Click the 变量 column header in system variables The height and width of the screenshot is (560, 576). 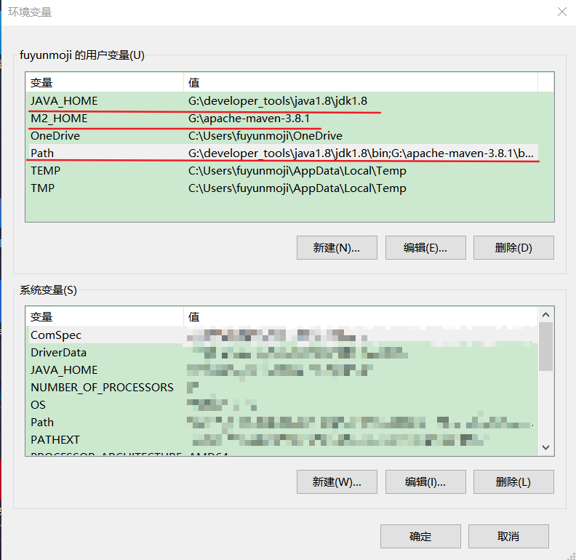click(105, 316)
